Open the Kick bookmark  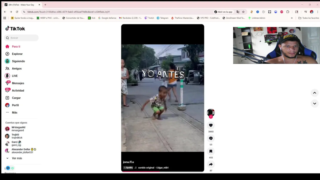(x=91, y=18)
